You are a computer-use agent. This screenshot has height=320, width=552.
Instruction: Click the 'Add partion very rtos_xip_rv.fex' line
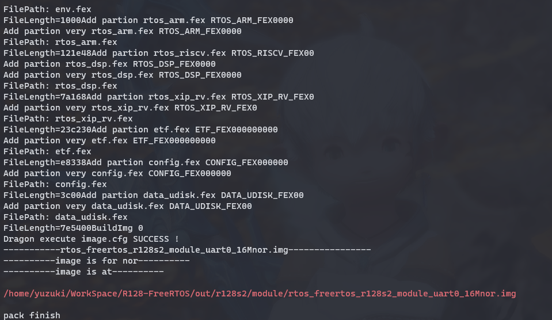130,108
